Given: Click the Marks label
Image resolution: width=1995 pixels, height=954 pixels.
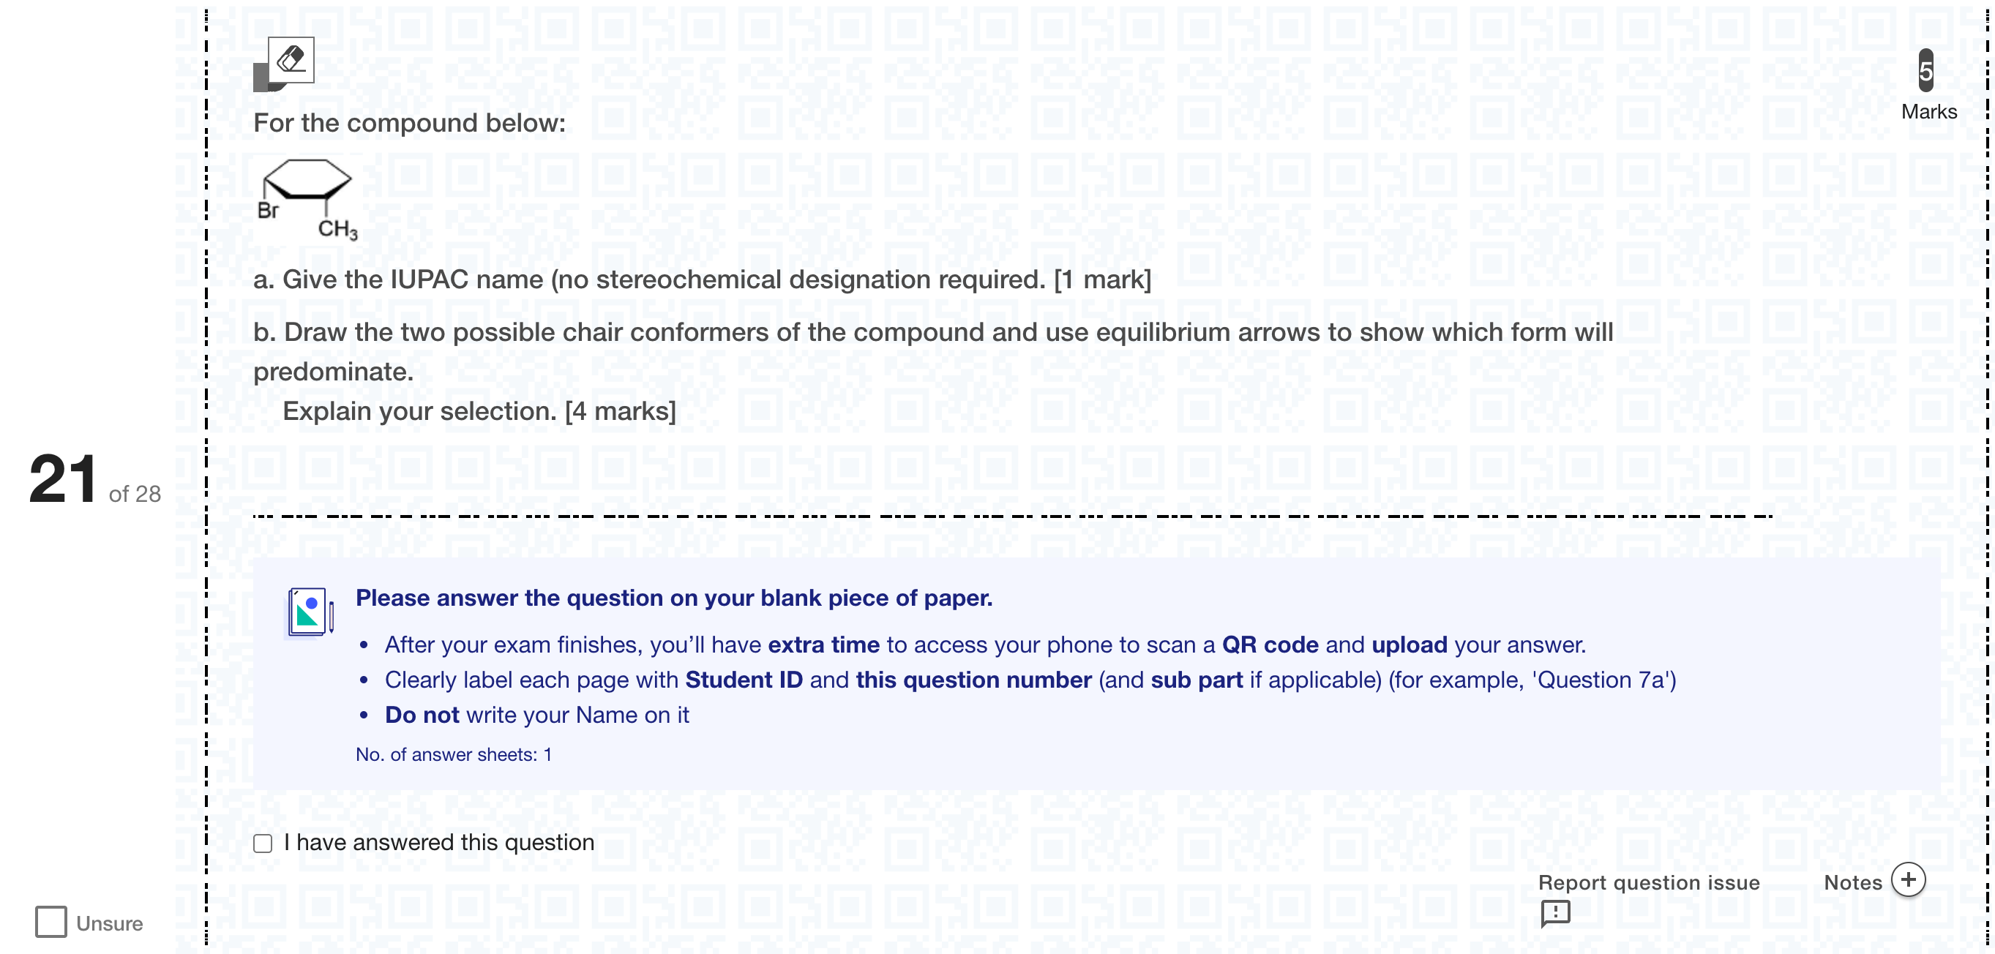Looking at the screenshot, I should point(1929,111).
